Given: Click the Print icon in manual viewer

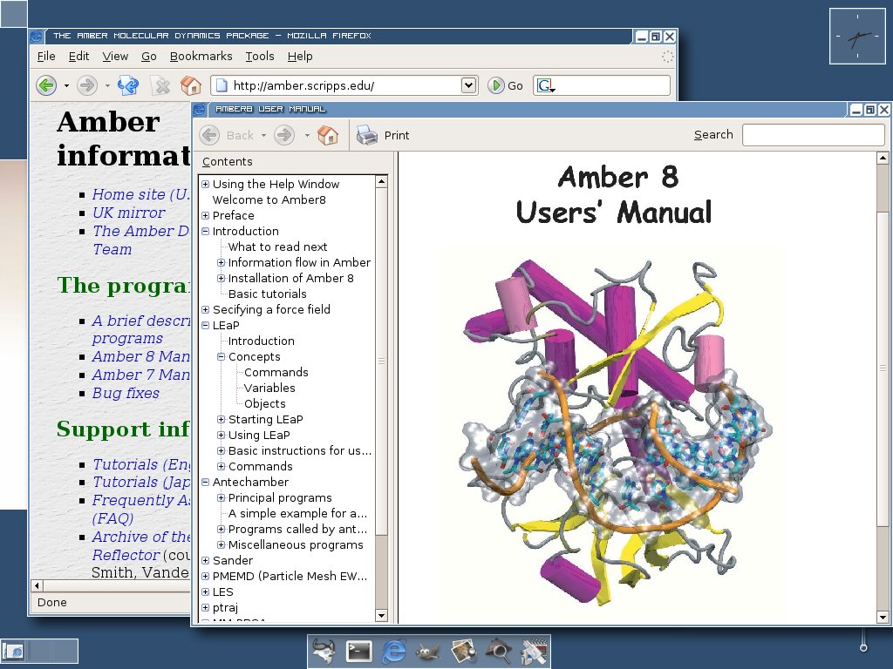Looking at the screenshot, I should pos(367,135).
